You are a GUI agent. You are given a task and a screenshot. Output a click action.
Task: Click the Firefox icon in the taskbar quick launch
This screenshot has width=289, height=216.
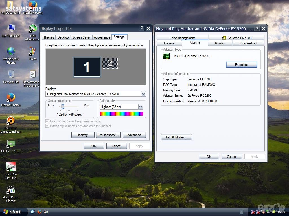tap(40, 211)
